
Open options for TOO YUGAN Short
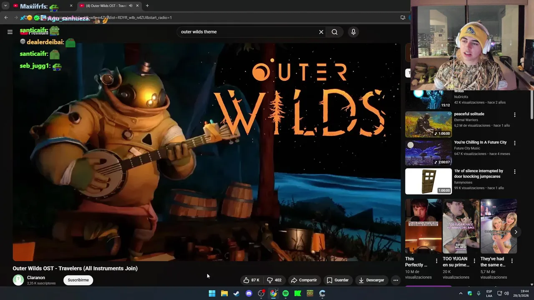(x=474, y=261)
